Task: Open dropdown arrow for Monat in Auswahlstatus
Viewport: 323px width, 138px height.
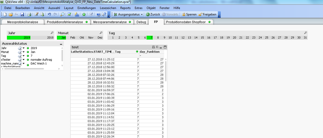Action: coord(24,52)
